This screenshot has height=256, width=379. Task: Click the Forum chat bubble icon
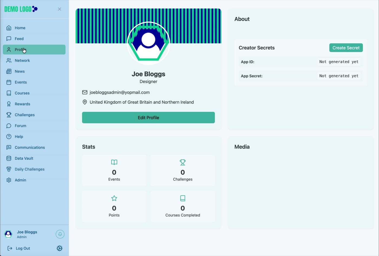coord(9,126)
